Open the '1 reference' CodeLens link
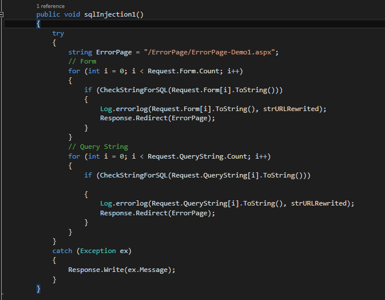Viewport: 385px width, 300px height. (50, 6)
